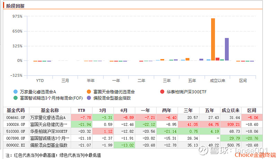Click the 二年 x-axis label
Screen dimensions: 277x159
[x=141, y=81]
